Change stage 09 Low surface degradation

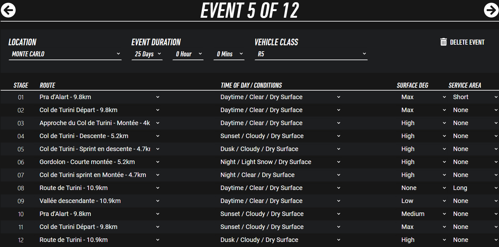[x=423, y=201]
